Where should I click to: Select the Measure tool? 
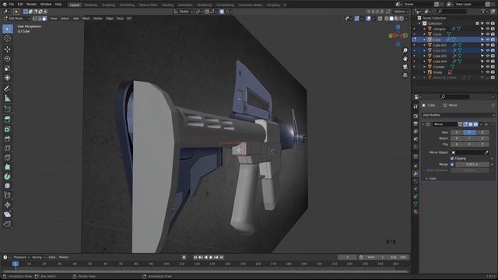7,99
